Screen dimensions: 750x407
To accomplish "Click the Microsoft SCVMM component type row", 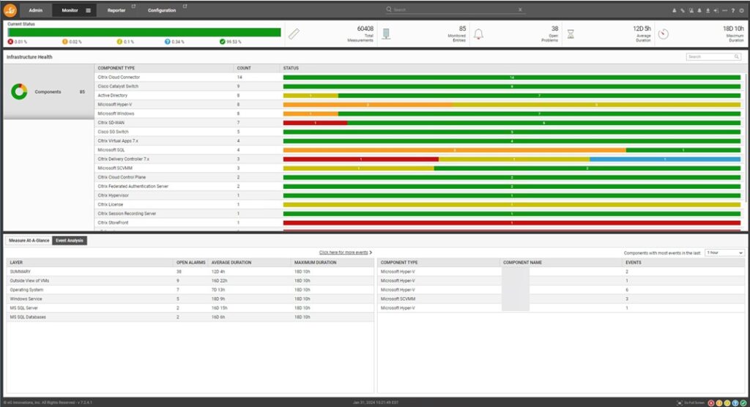I will pyautogui.click(x=420, y=168).
